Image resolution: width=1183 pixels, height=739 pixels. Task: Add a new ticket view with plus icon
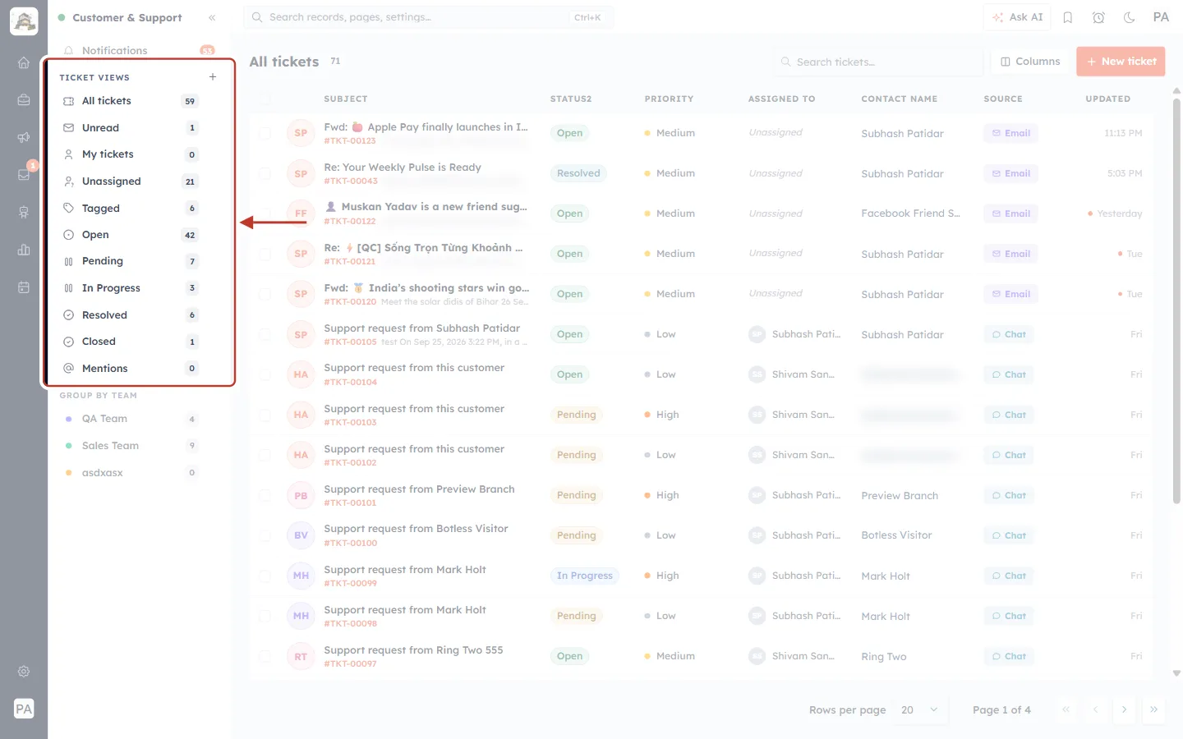point(213,77)
